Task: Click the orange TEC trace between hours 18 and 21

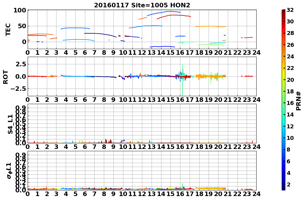Action: tap(211, 26)
